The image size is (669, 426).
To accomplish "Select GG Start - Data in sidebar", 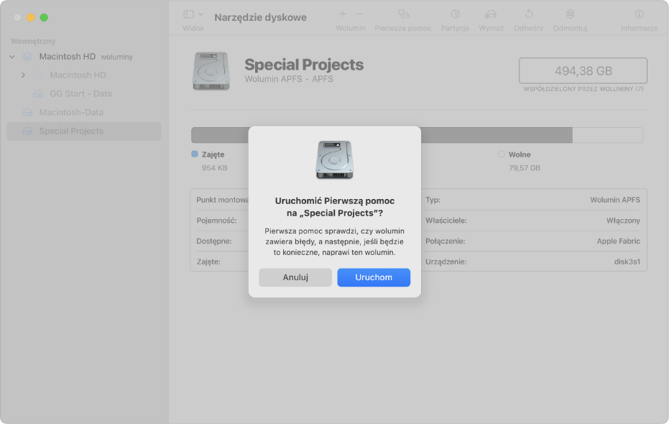I will pyautogui.click(x=80, y=94).
